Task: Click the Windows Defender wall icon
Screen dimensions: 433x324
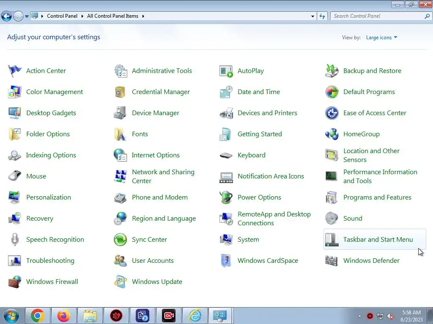Action: click(x=332, y=261)
